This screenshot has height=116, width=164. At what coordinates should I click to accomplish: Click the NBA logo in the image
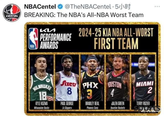pos(33,39)
